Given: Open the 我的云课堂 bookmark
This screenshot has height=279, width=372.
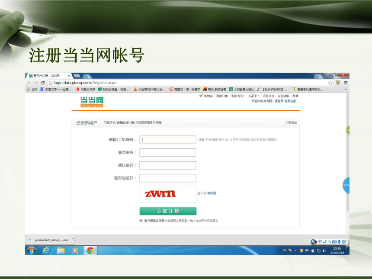Looking at the screenshot, I should tap(113, 90).
